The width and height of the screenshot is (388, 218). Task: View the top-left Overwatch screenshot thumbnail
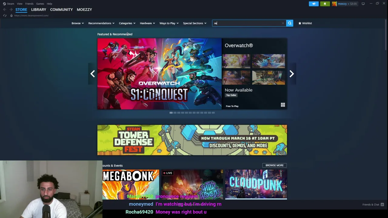coord(236,61)
